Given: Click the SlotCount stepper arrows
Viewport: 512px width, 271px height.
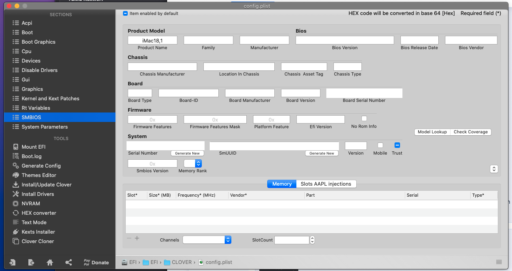Looking at the screenshot, I should tap(312, 240).
